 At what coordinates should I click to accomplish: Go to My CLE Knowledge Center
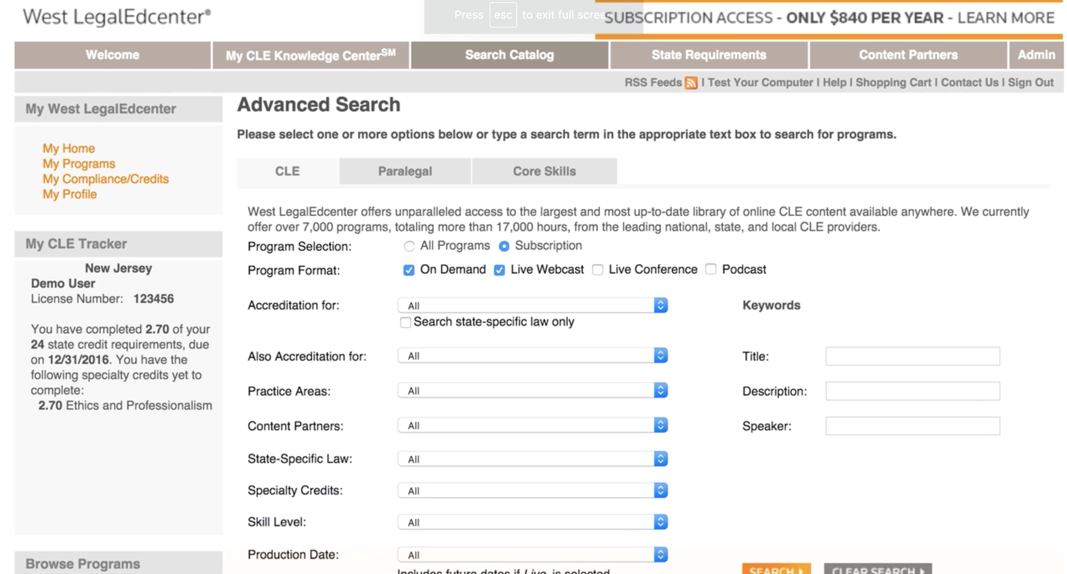311,55
